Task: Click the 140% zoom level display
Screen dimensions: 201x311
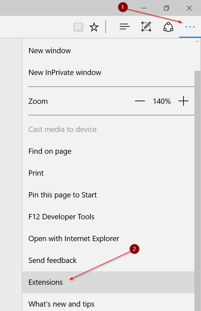Action: 161,101
